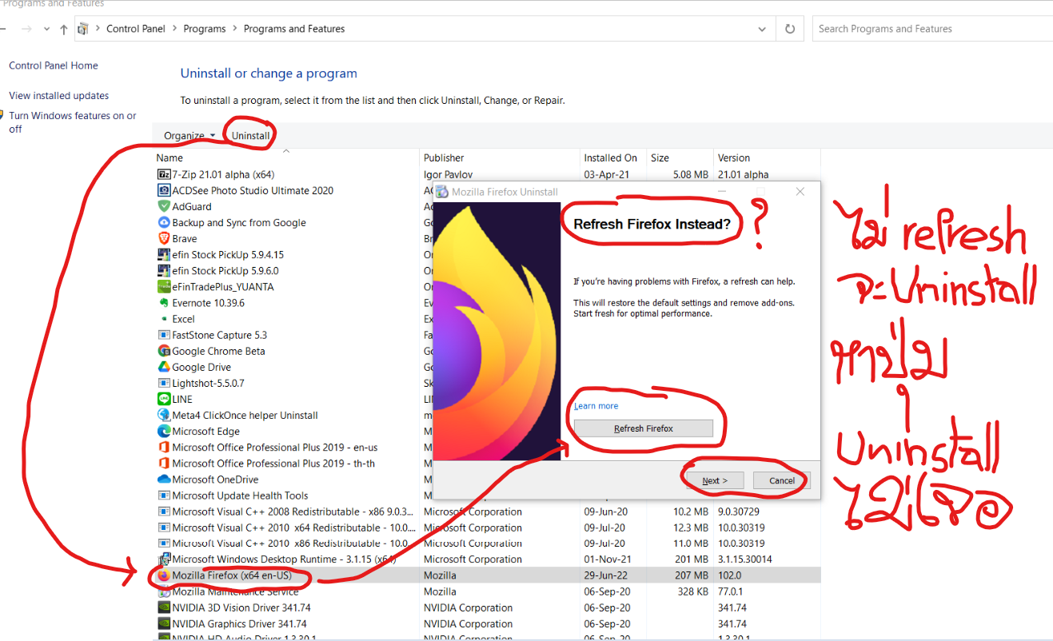The image size is (1053, 641).
Task: Click the Control Panel icon in the address bar
Action: coord(83,29)
